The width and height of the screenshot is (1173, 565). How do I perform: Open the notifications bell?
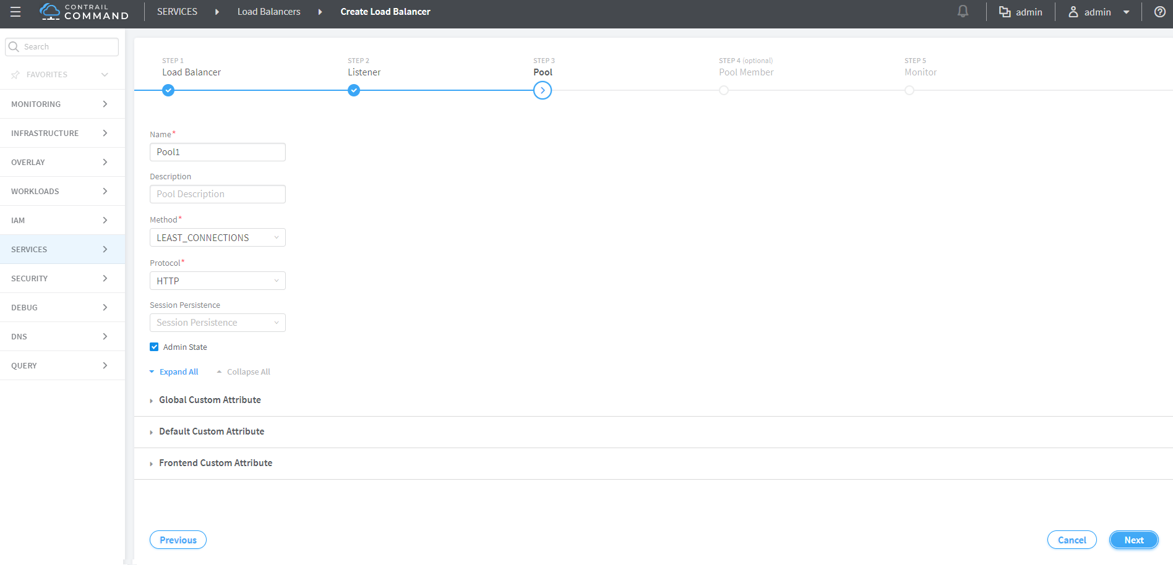(963, 12)
